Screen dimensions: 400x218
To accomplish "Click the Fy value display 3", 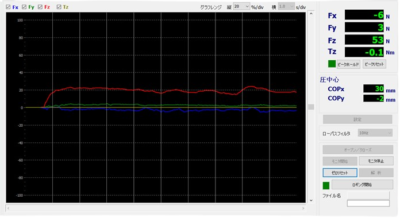I will pyautogui.click(x=364, y=28).
